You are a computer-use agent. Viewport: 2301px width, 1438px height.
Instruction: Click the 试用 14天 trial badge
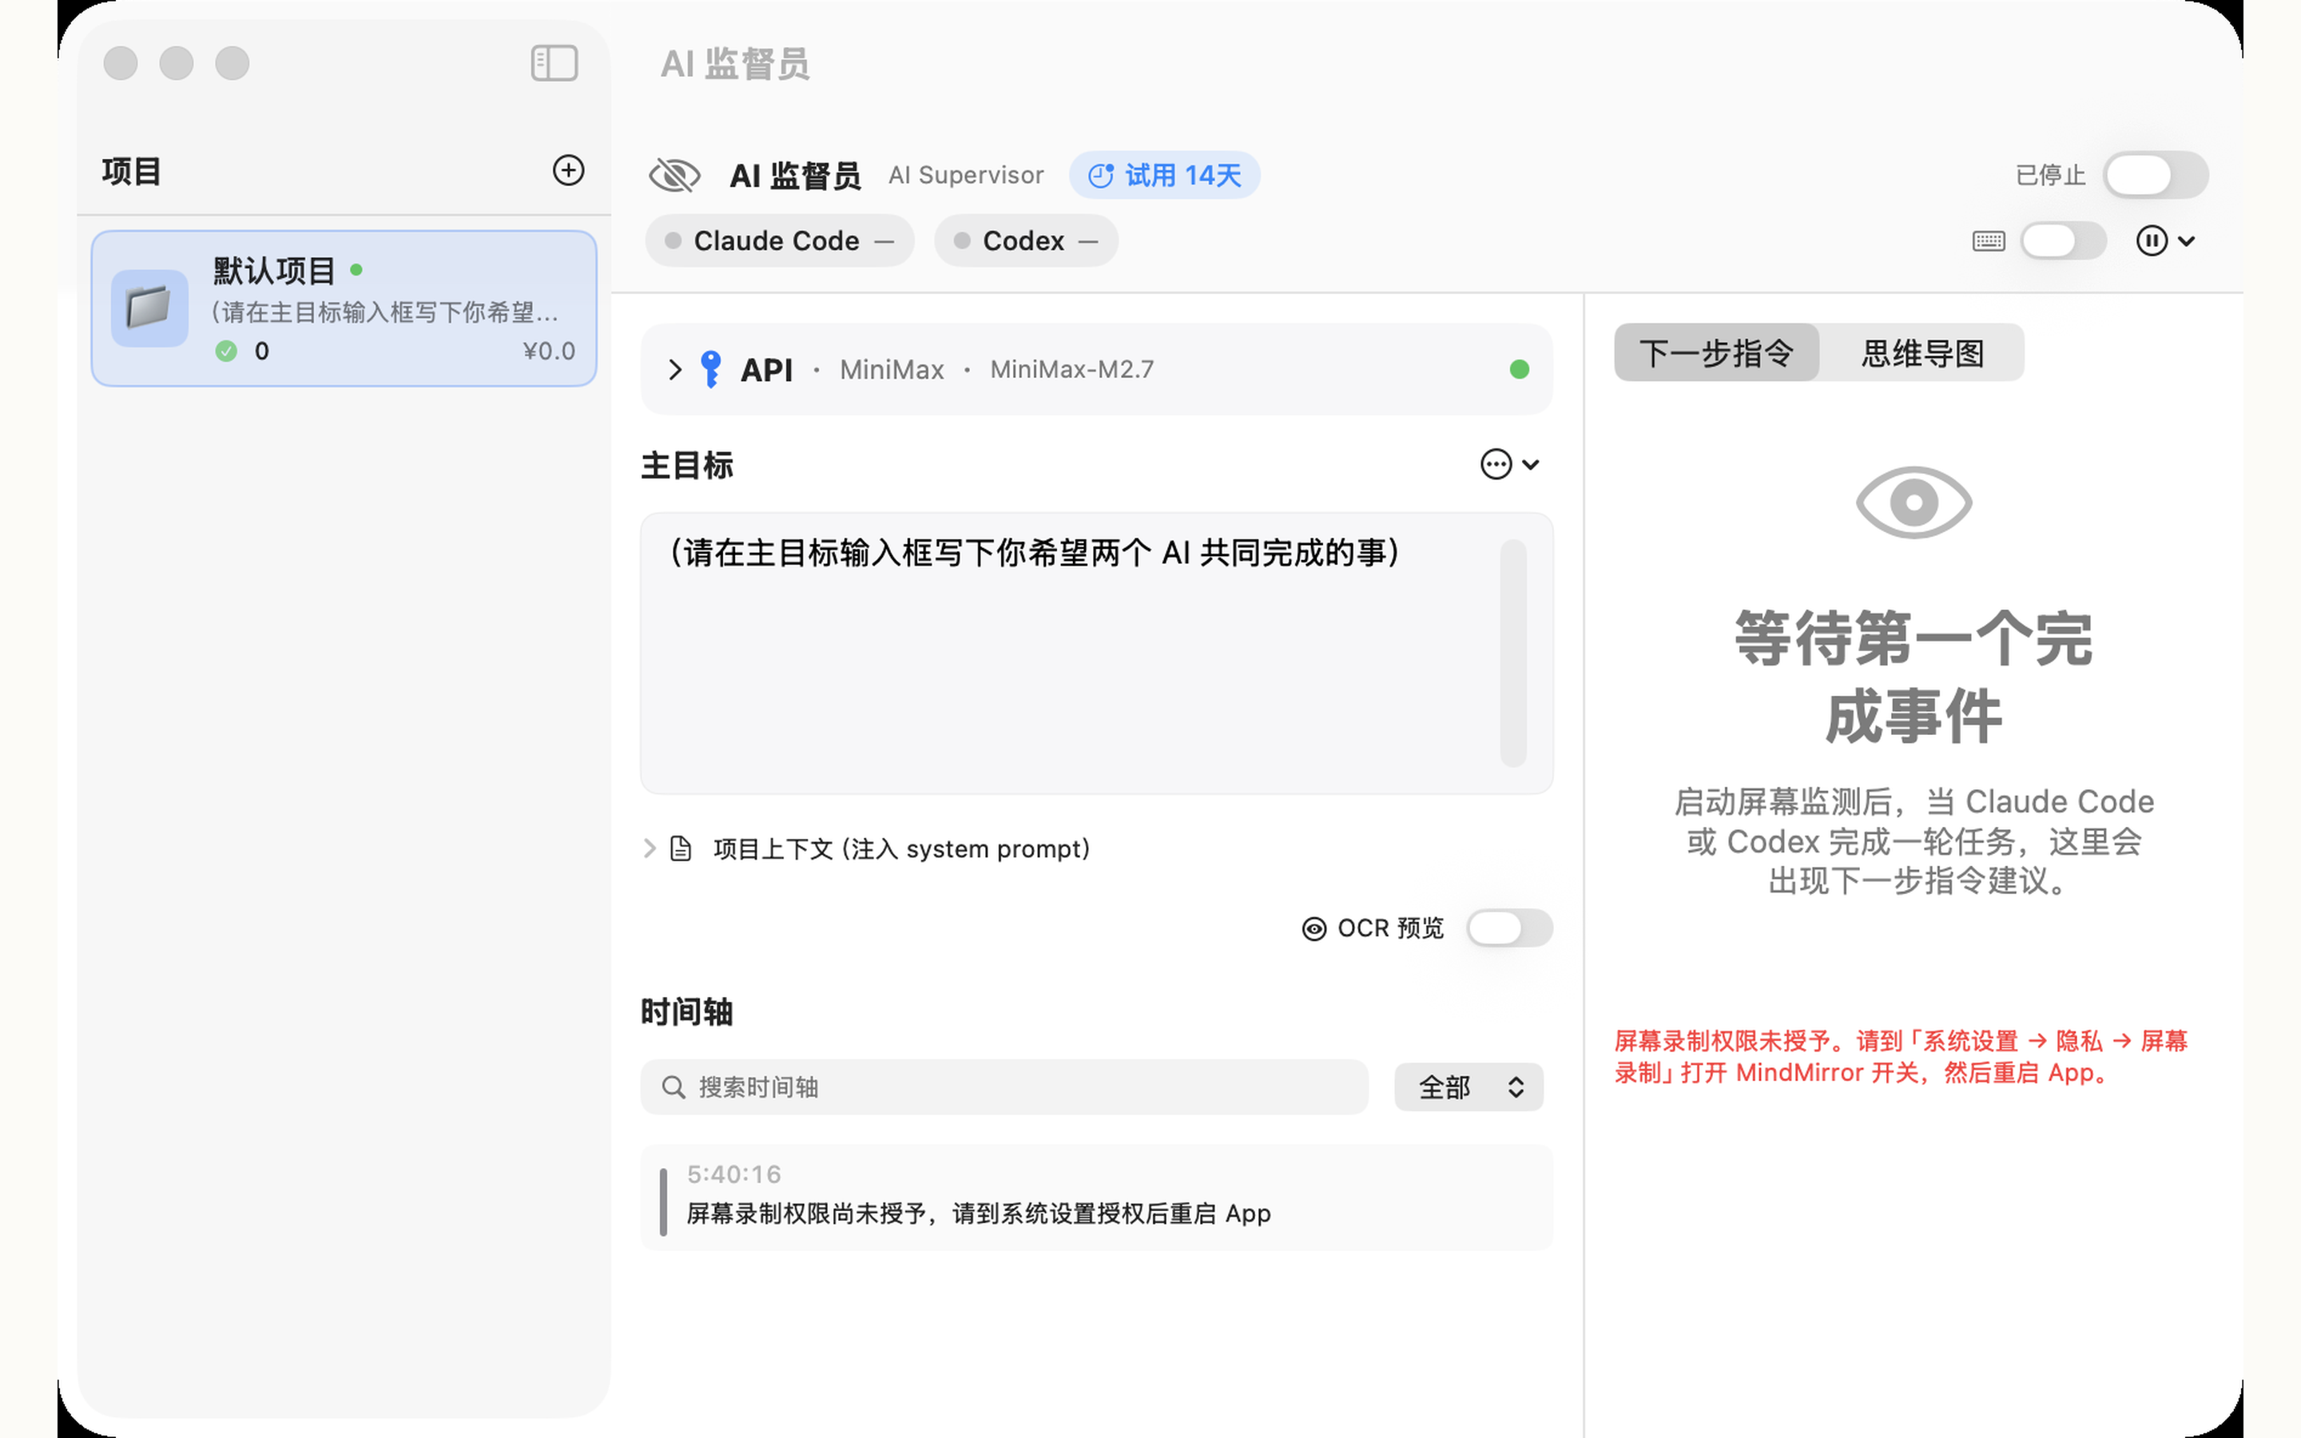(1165, 175)
